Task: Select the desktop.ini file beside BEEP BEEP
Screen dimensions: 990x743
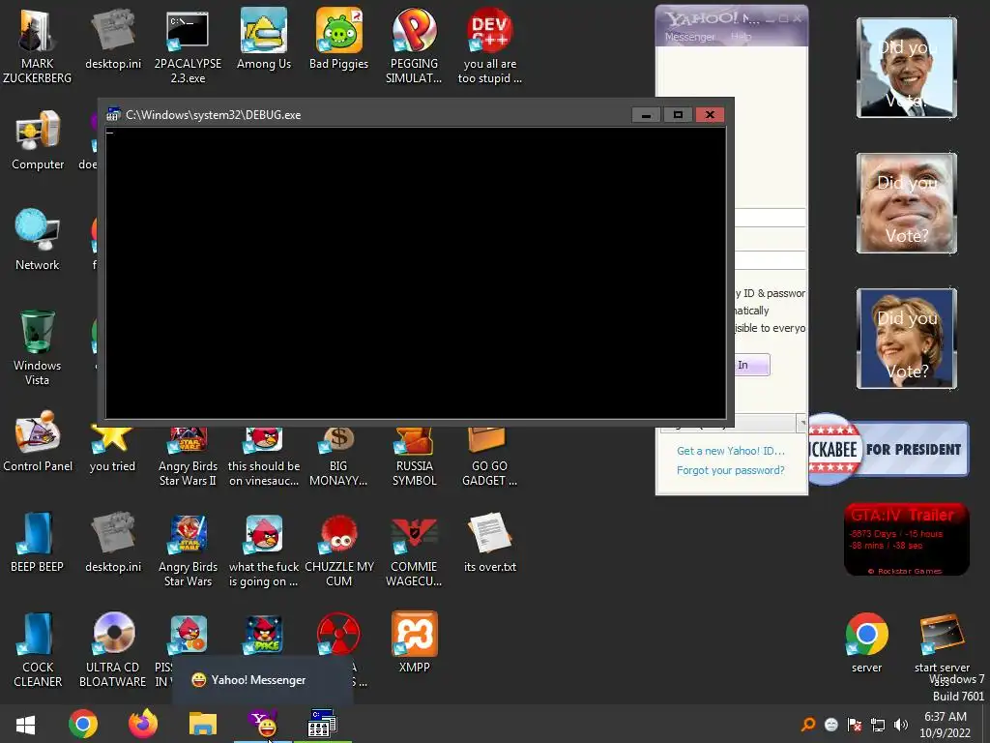Action: (x=113, y=542)
